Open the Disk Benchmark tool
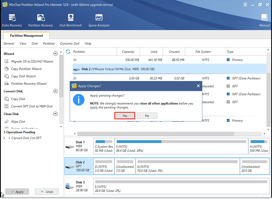This screenshot has width=272, height=199. click(x=71, y=21)
